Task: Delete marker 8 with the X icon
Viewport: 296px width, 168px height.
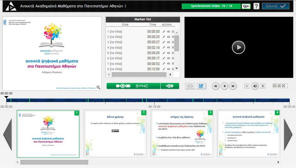Action: click(x=173, y=69)
